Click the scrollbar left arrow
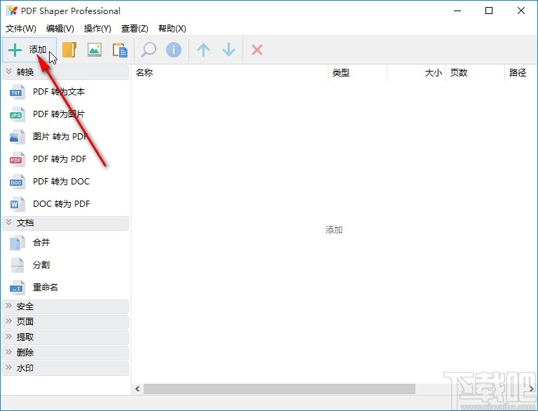 click(x=137, y=389)
